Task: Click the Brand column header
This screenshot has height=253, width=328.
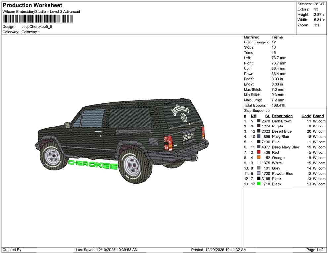Action: pyautogui.click(x=318, y=116)
